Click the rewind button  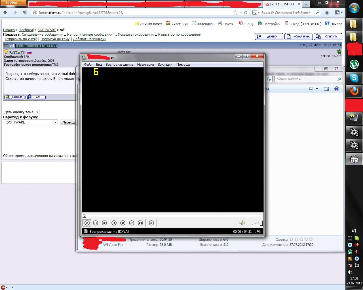pyautogui.click(x=123, y=223)
